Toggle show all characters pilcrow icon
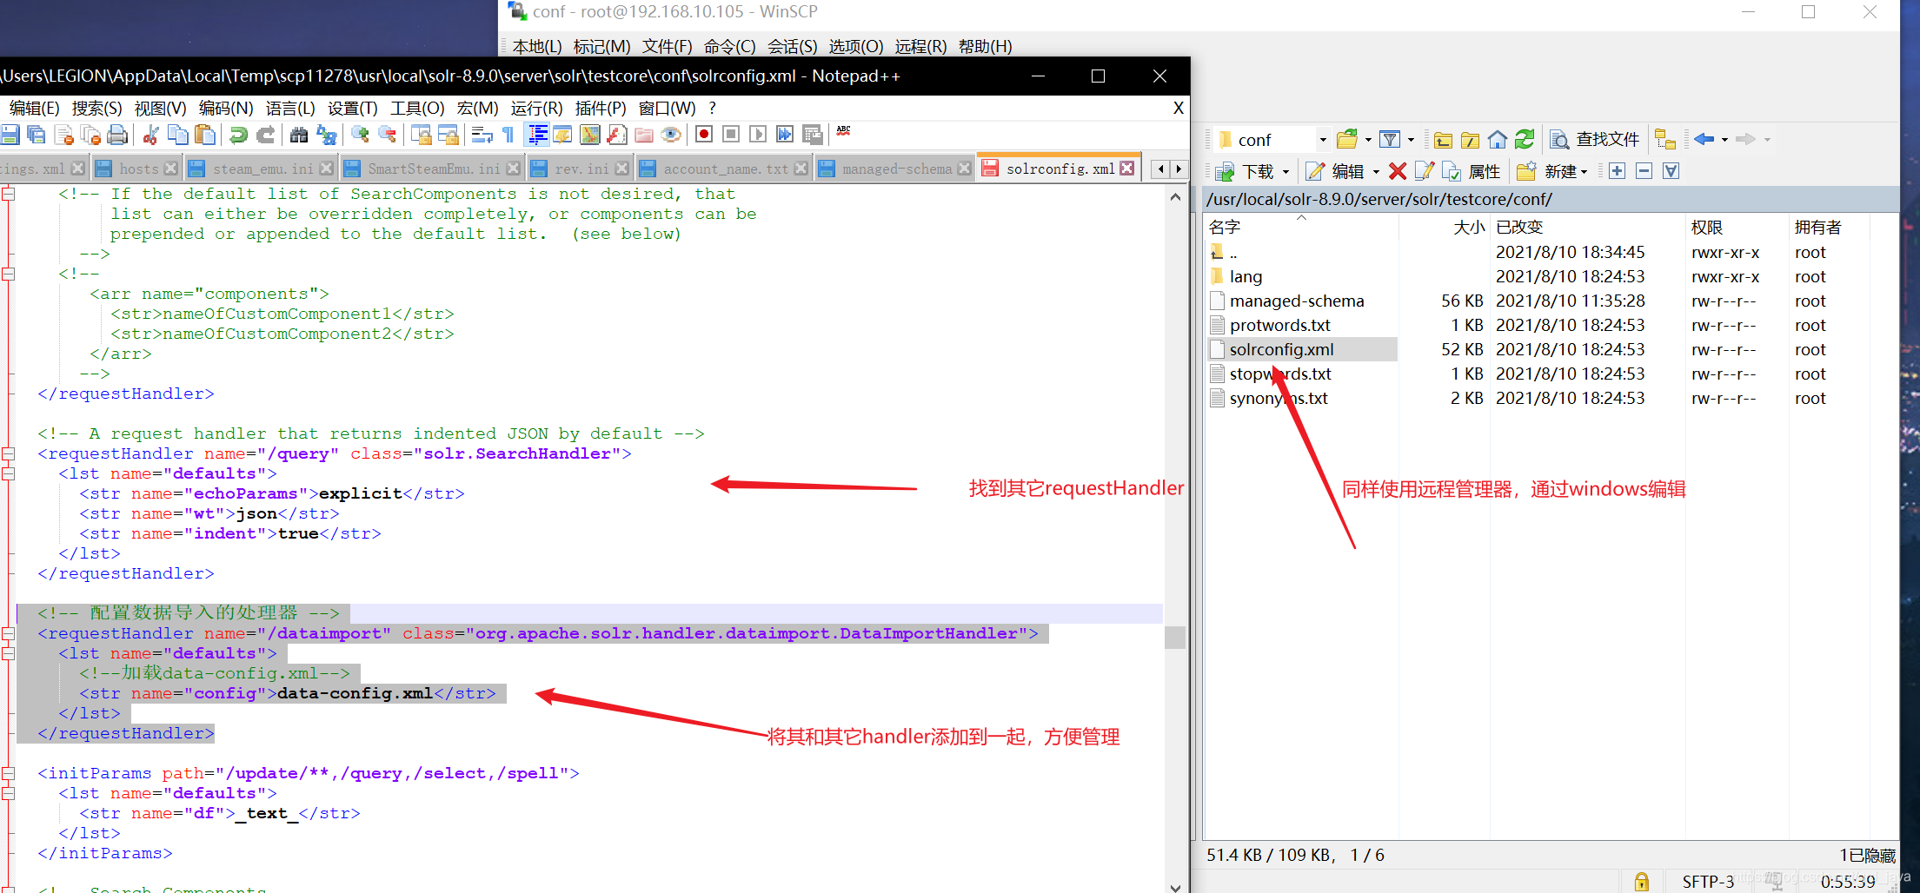Screen dimensions: 1920x893 pos(508,135)
